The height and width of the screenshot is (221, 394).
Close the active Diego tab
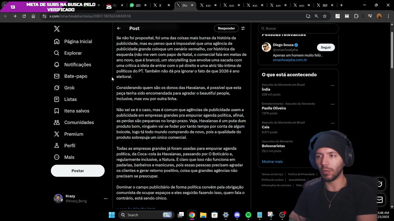click(192, 5)
